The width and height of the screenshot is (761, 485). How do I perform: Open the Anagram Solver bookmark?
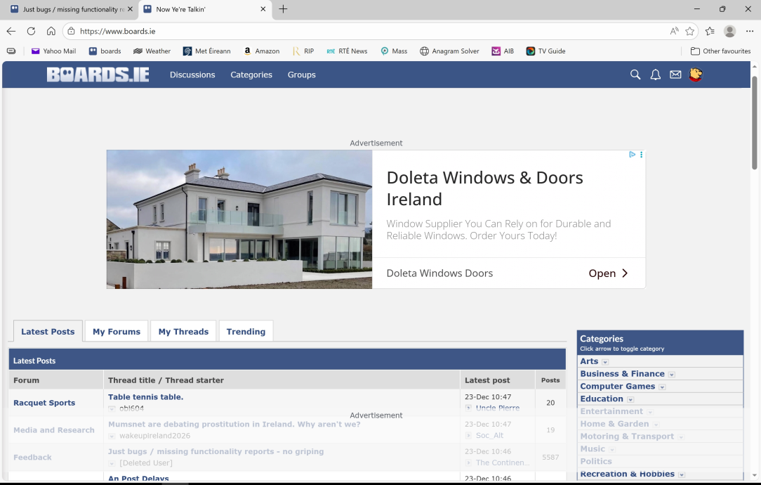click(449, 51)
